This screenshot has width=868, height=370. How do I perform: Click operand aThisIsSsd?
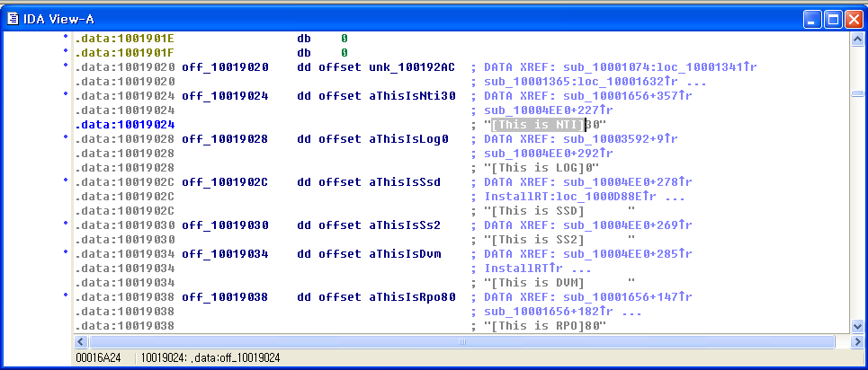coord(405,182)
